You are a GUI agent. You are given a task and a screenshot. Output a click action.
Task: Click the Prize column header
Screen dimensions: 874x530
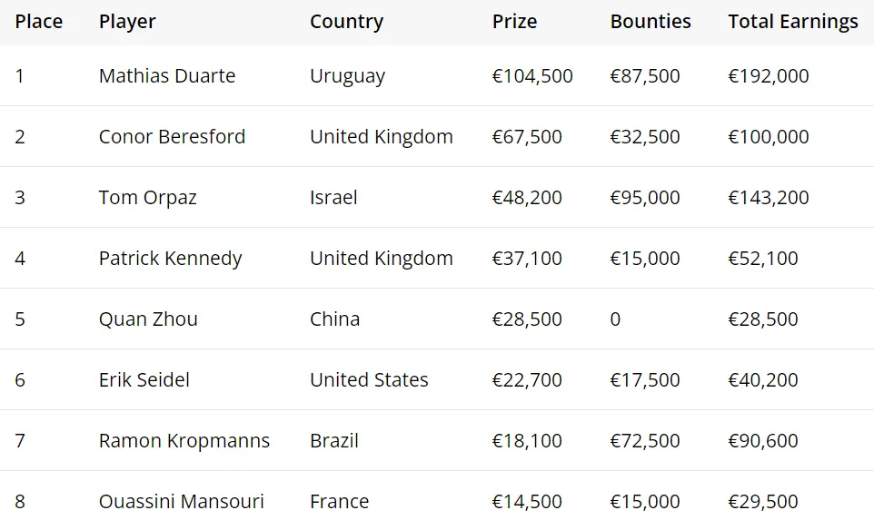coord(514,22)
